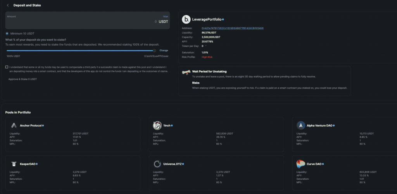Click the Alpha Venture DAO logo
Viewport: 397px width, 194px height.
pos(301,126)
